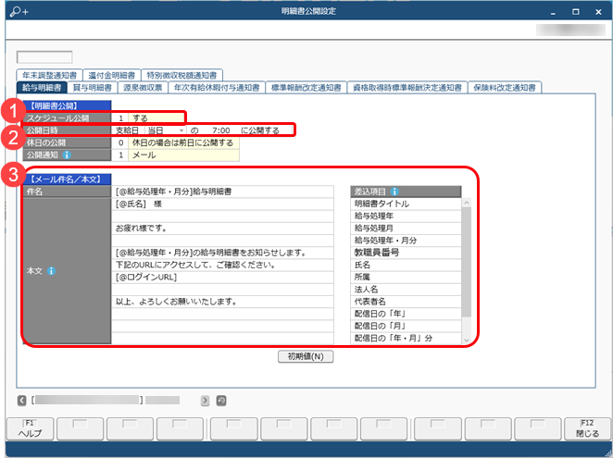Click the 休日の公開 code field
The height and width of the screenshot is (458, 613).
coord(120,142)
